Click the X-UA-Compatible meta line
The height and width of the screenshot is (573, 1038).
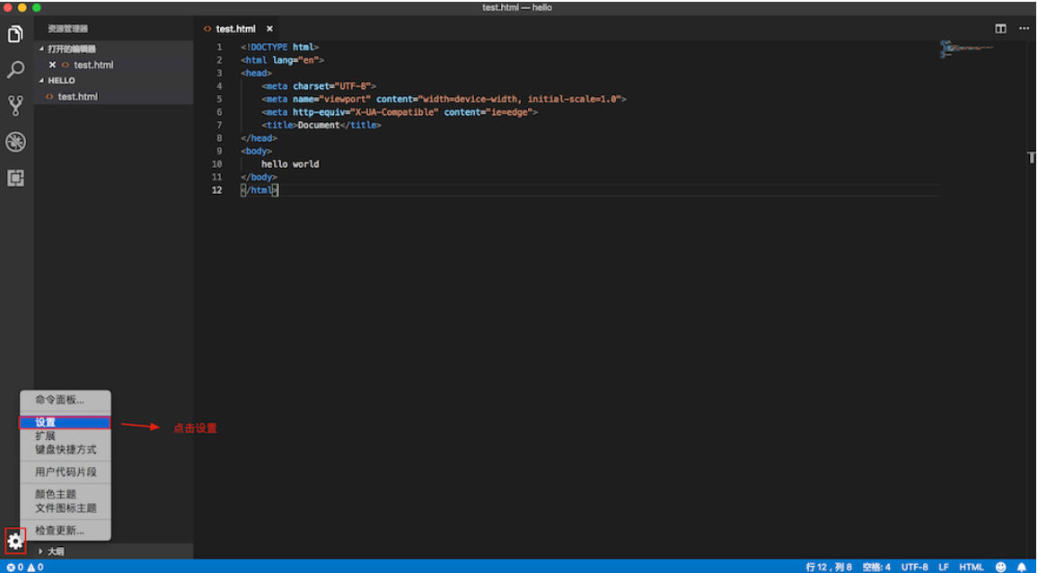pyautogui.click(x=400, y=112)
